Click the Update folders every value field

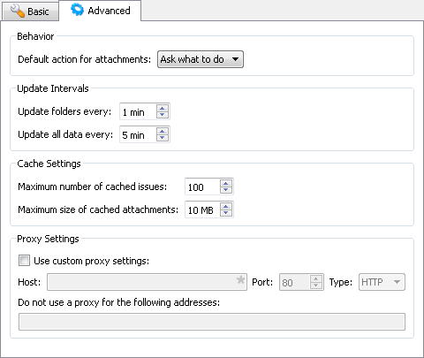tap(138, 111)
